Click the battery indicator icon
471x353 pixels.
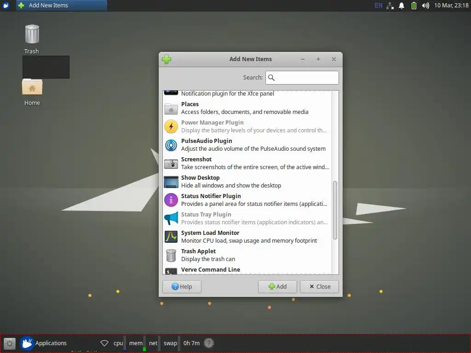414,6
